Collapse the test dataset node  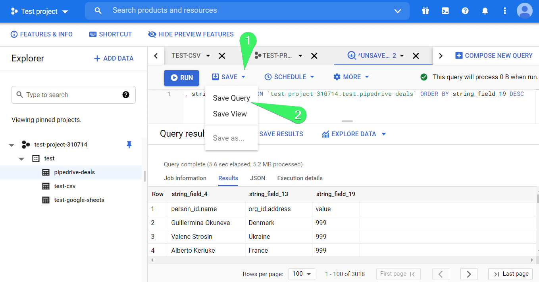(x=21, y=159)
